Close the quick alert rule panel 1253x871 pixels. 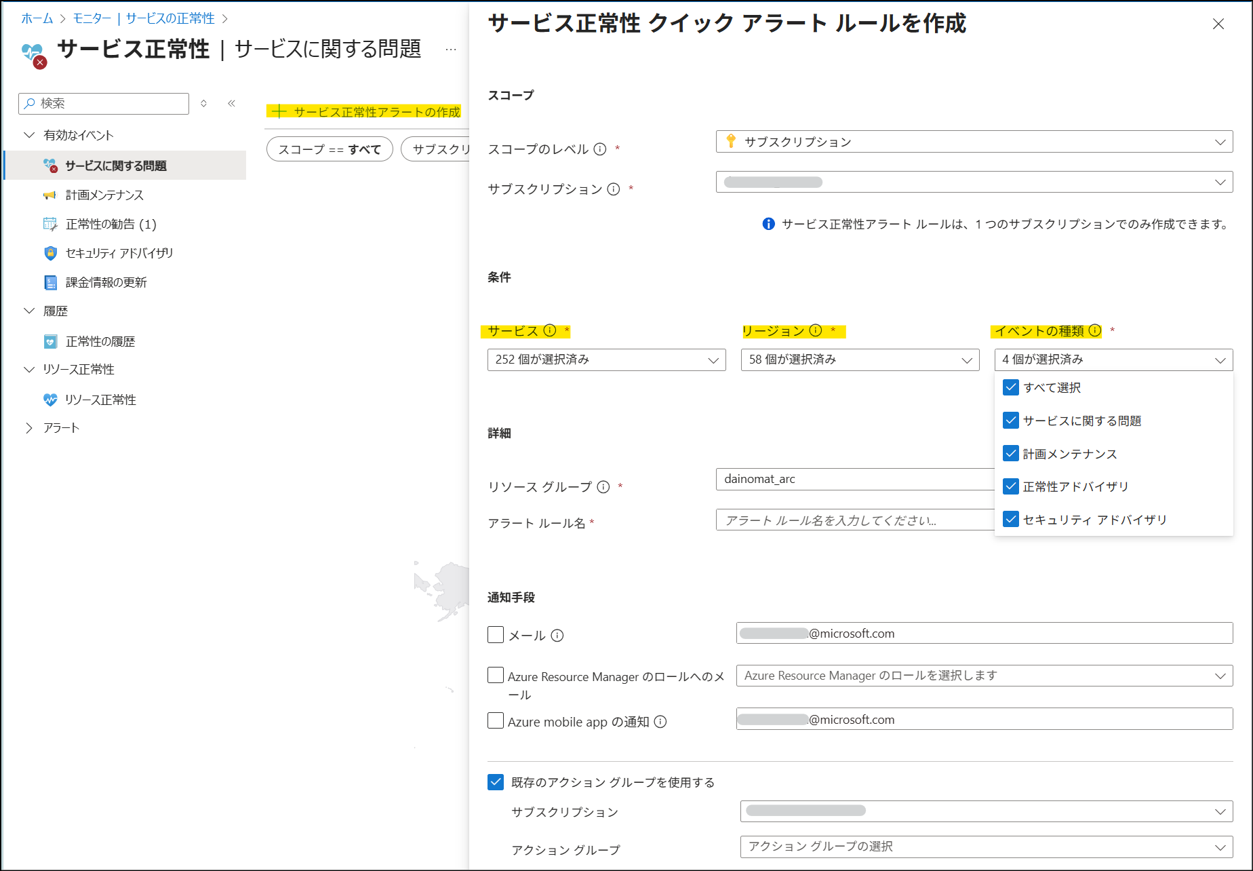pos(1218,24)
